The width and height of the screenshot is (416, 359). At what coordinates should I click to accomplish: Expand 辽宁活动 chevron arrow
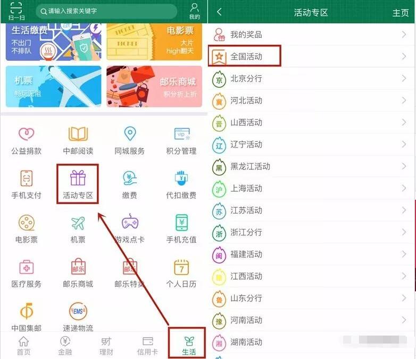[x=404, y=144]
